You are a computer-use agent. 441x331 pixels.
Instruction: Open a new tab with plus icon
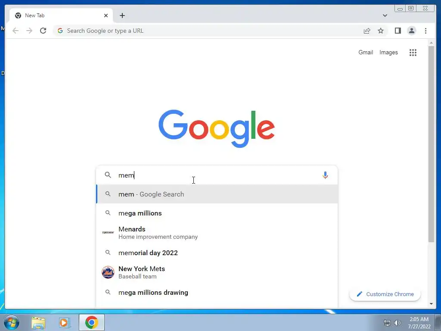pos(122,16)
